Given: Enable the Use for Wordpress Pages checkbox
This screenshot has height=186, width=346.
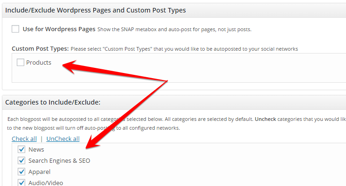Looking at the screenshot, I should click(15, 29).
